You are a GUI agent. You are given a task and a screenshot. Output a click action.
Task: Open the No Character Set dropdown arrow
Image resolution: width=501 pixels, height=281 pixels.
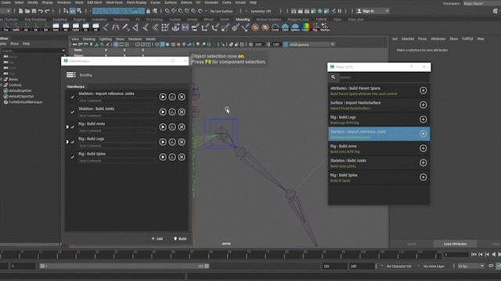381,266
